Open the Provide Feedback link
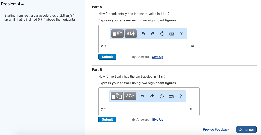261x135 pixels. (x=216, y=129)
